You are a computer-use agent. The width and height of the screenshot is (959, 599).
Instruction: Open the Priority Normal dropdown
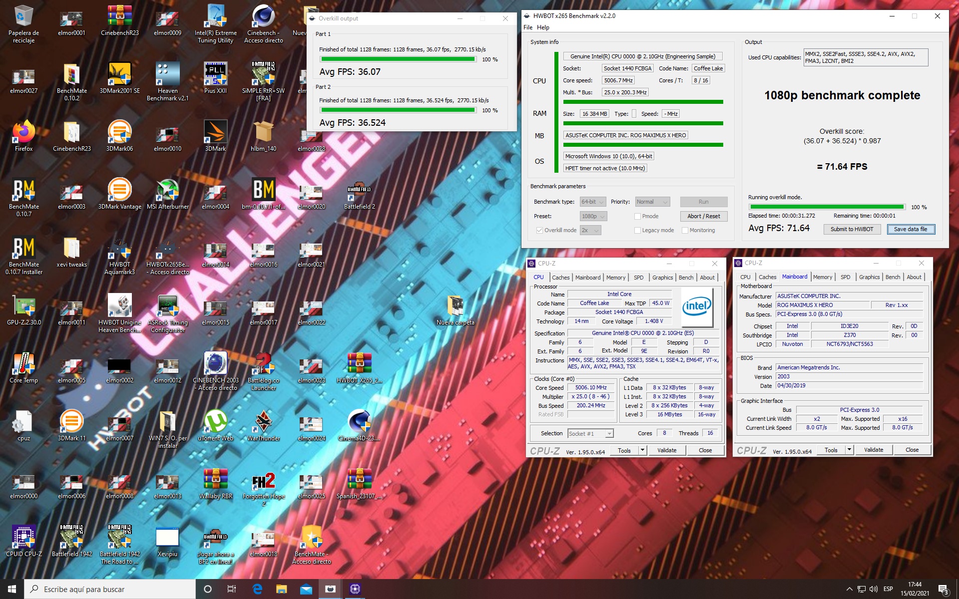pos(652,202)
